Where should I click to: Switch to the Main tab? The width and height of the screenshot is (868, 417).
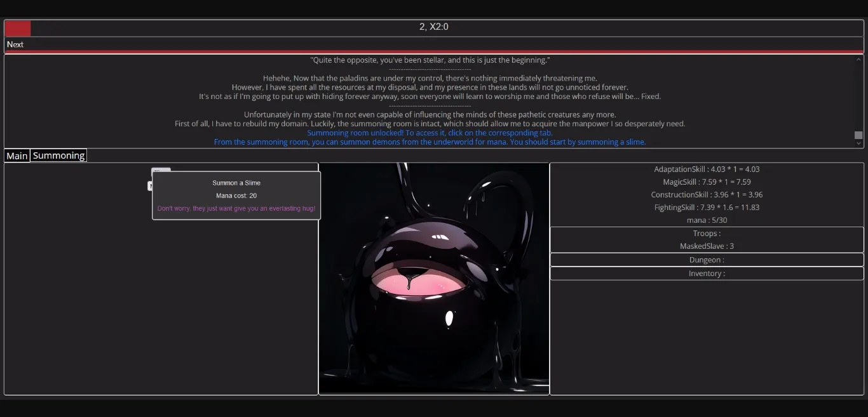(17, 156)
